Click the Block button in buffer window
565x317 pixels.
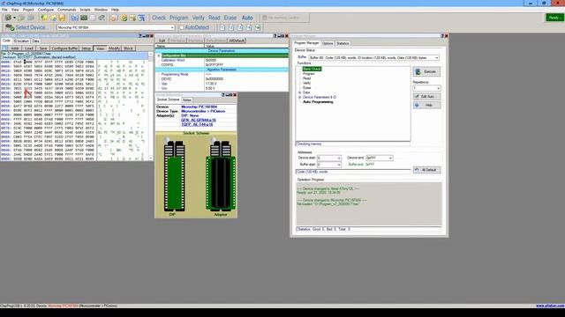[128, 48]
